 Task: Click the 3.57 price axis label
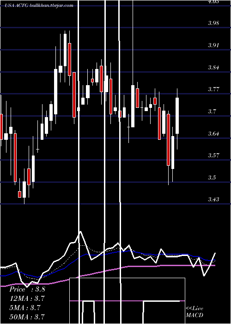point(213,156)
